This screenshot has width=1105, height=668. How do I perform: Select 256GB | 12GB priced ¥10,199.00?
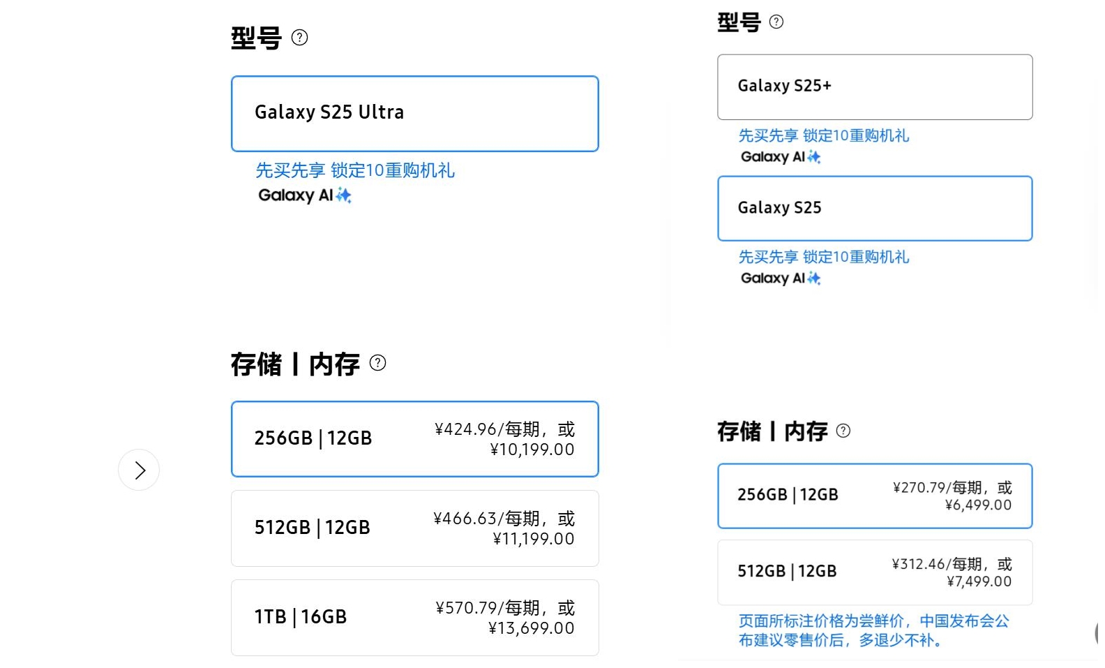pos(414,439)
